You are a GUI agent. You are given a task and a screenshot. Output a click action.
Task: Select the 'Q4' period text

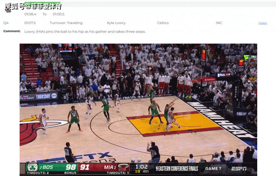pos(6,23)
